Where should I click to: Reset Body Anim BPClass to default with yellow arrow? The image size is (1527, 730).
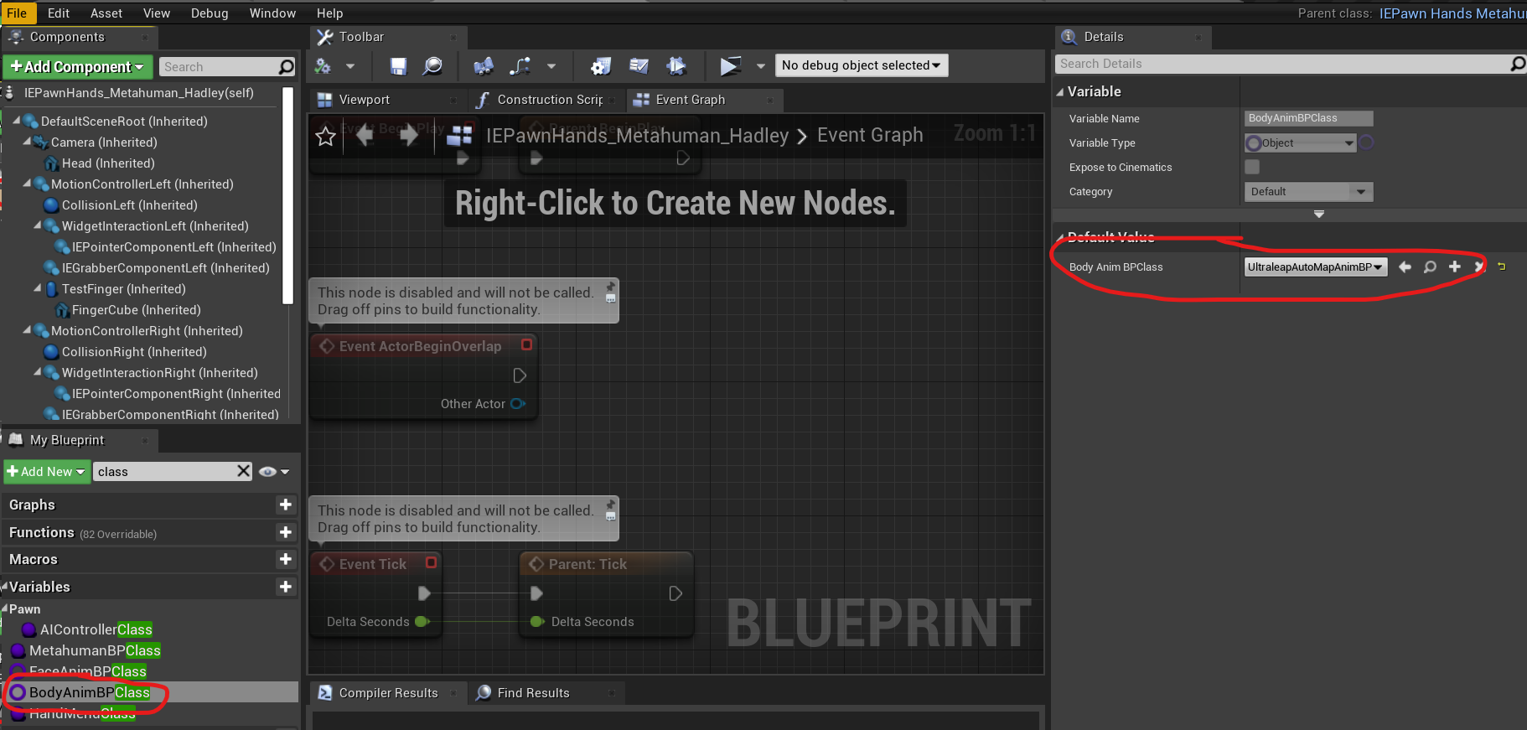pyautogui.click(x=1501, y=267)
